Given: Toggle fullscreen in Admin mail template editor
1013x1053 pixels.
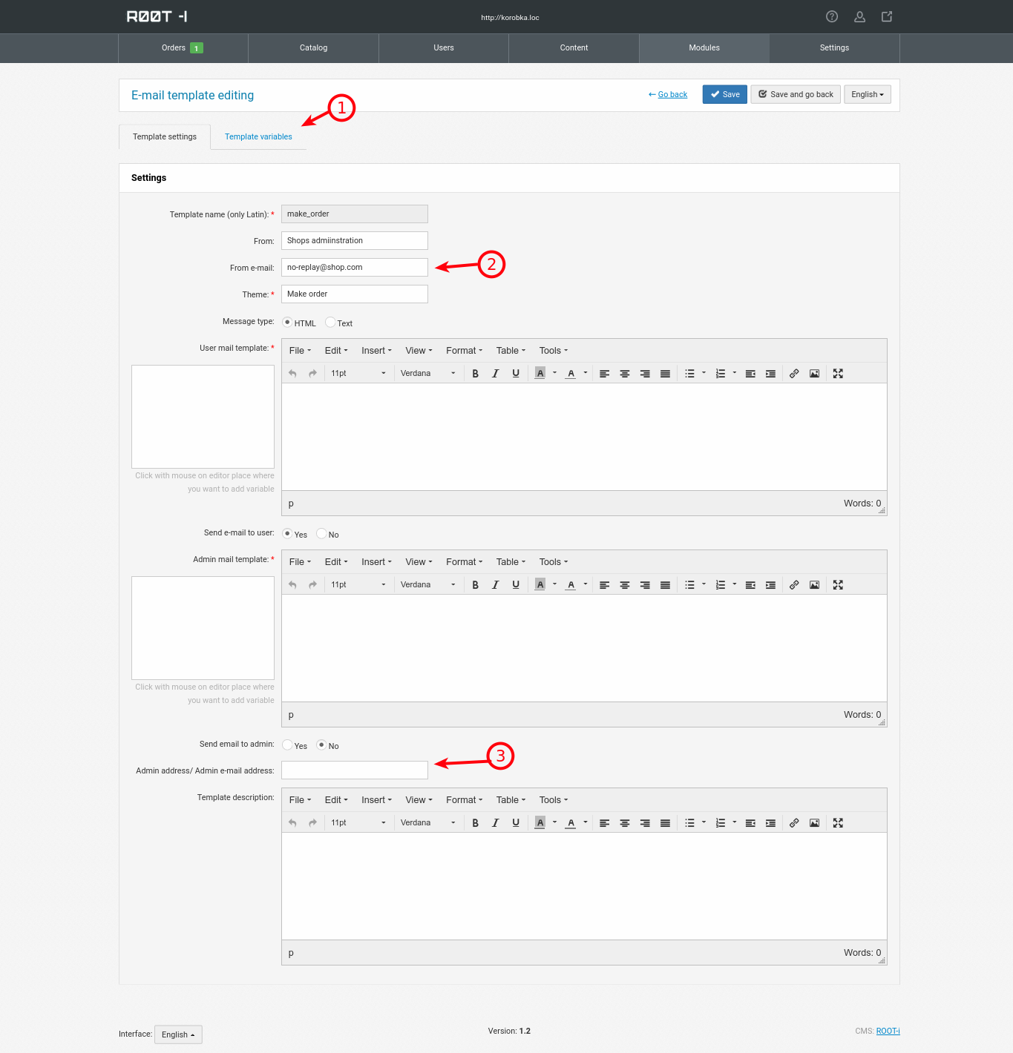Looking at the screenshot, I should pos(838,585).
